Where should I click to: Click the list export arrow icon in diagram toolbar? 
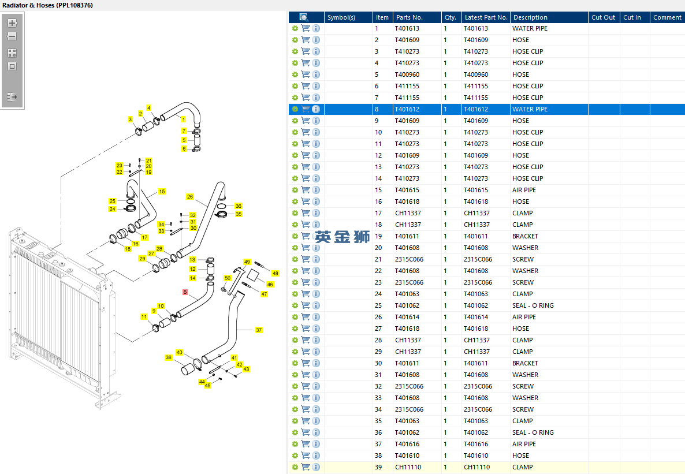coord(12,97)
